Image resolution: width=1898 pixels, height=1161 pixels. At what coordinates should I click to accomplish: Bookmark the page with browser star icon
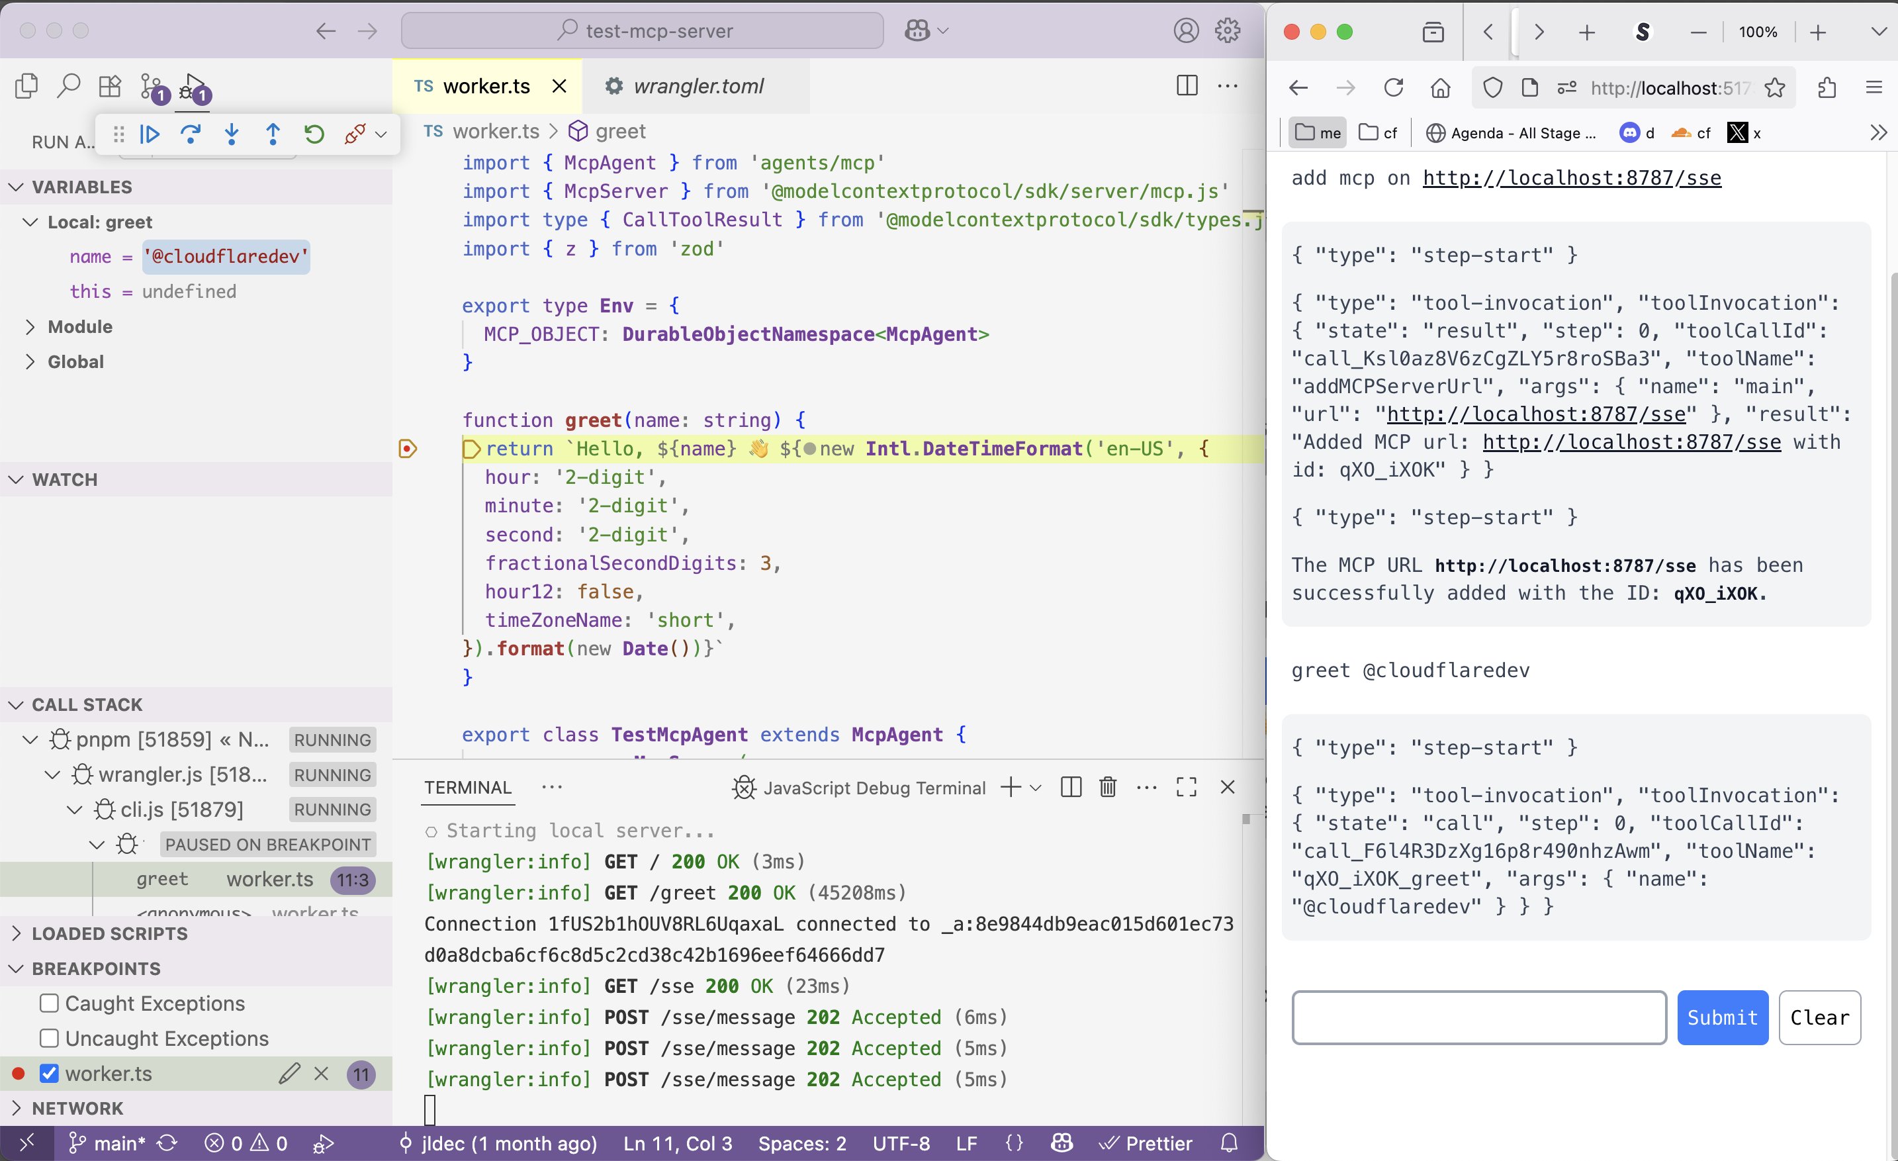(x=1775, y=88)
